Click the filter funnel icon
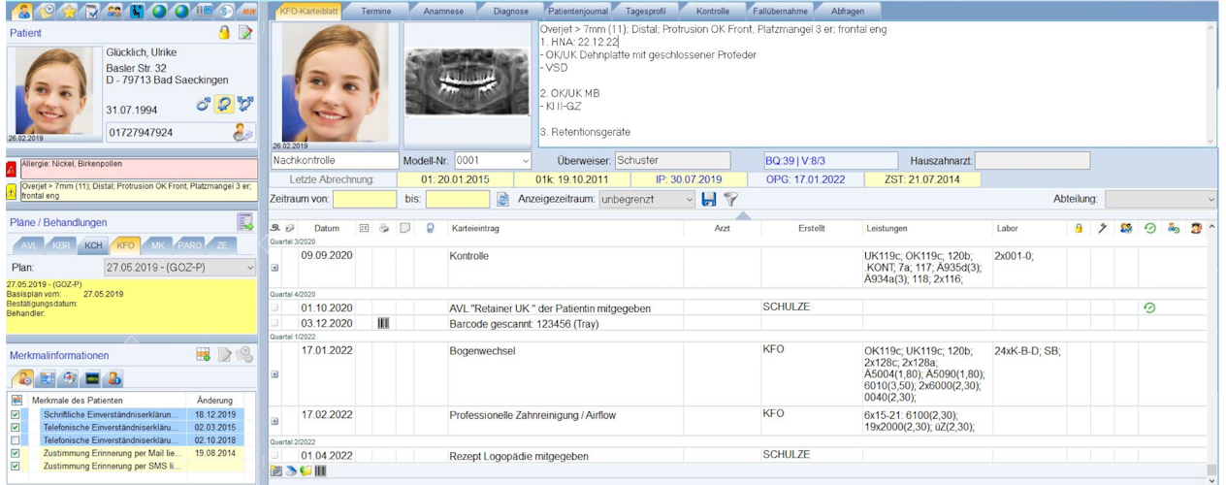 click(x=730, y=199)
